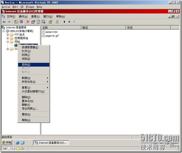Choose 打开(O) in the context menu
Viewport: 182px width, 153px height.
coord(34,51)
